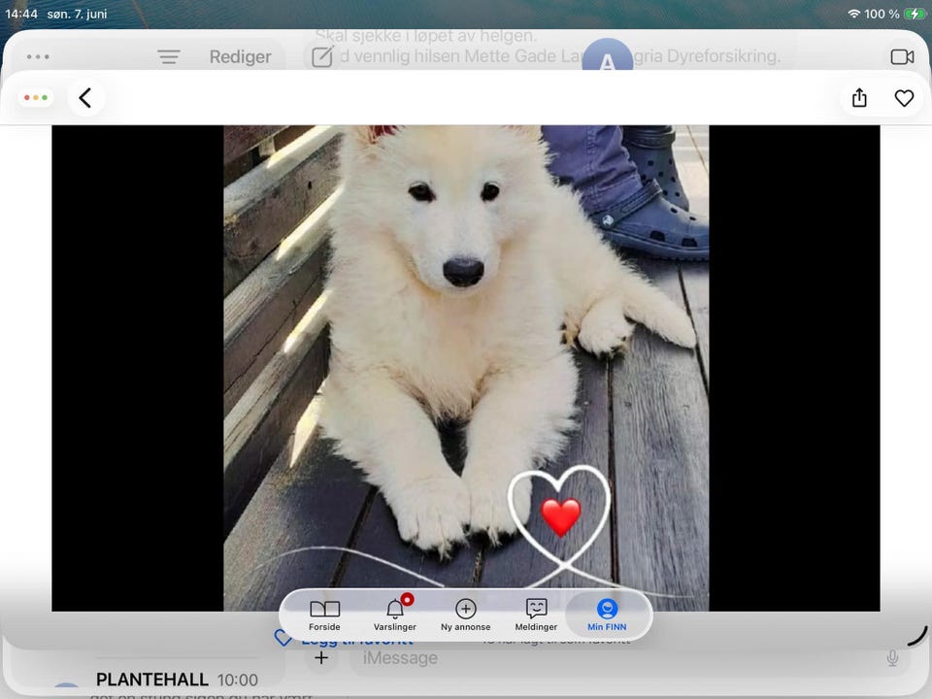Open the Forside tab
The height and width of the screenshot is (699, 932).
(x=324, y=615)
